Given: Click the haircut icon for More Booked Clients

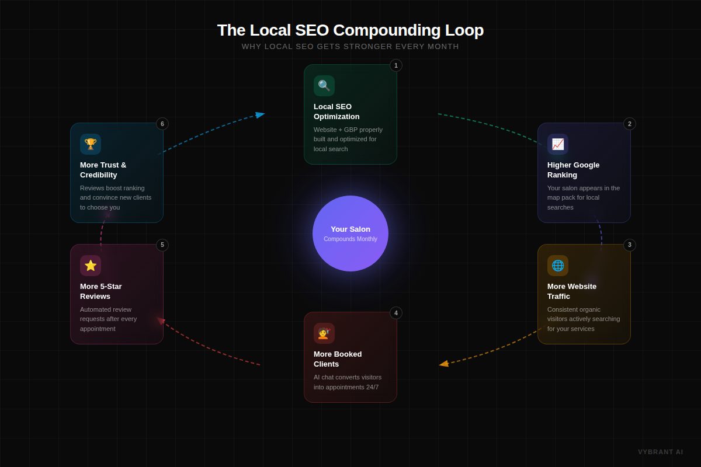Looking at the screenshot, I should click(x=324, y=333).
